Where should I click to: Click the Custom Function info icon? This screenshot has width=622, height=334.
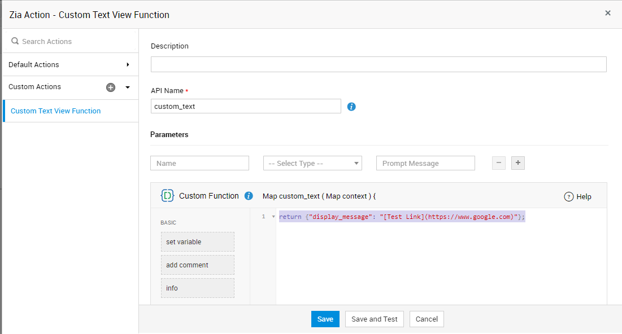click(x=249, y=196)
